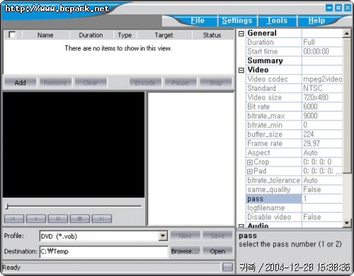Viewport: 354px width, 276px height.
Task: Select the bitrate_tolerance property row
Action: click(x=295, y=180)
